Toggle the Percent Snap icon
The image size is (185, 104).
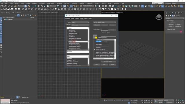pyautogui.click(x=74, y=6)
